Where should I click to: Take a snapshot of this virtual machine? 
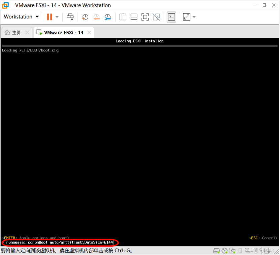click(x=85, y=17)
